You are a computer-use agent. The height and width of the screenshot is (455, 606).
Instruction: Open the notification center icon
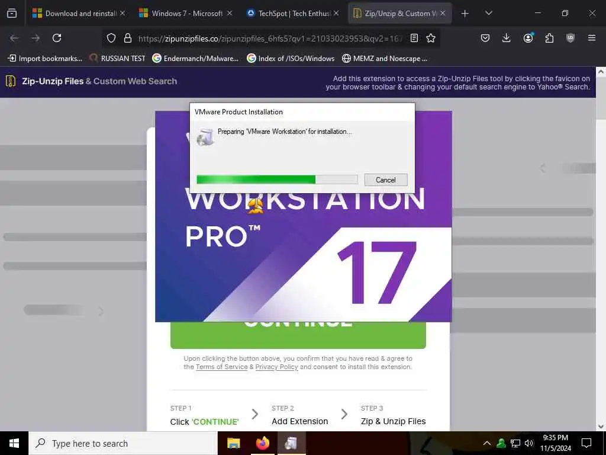(x=586, y=443)
